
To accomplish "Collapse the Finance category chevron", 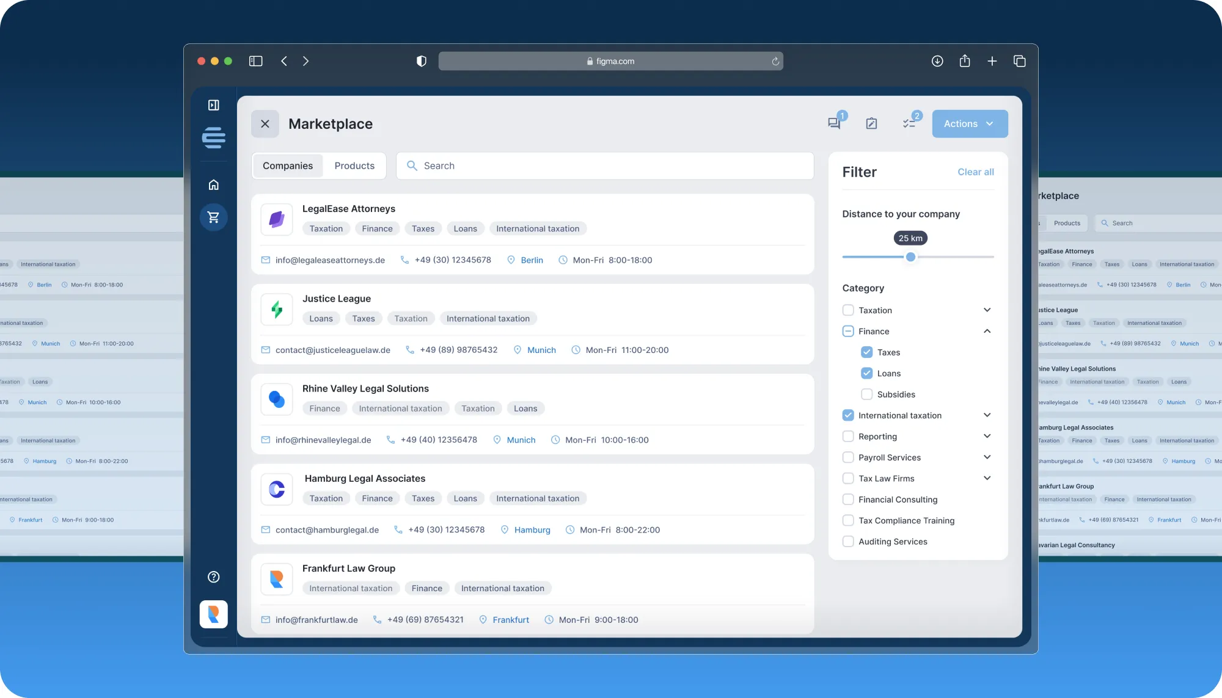I will pos(987,331).
